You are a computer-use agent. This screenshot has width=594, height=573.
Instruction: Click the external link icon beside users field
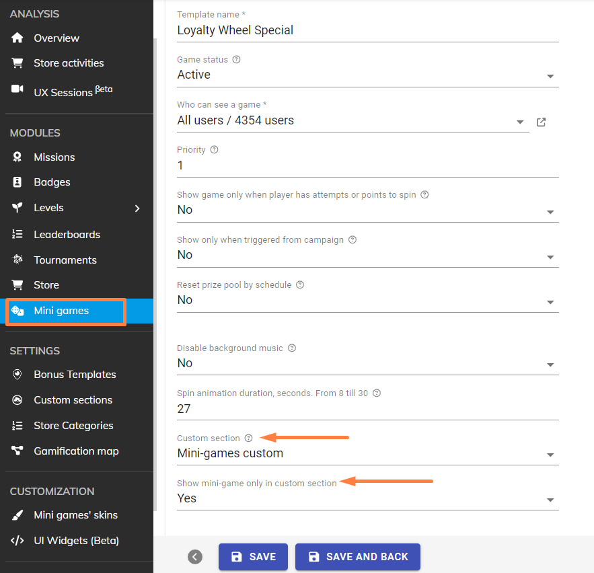(x=541, y=122)
